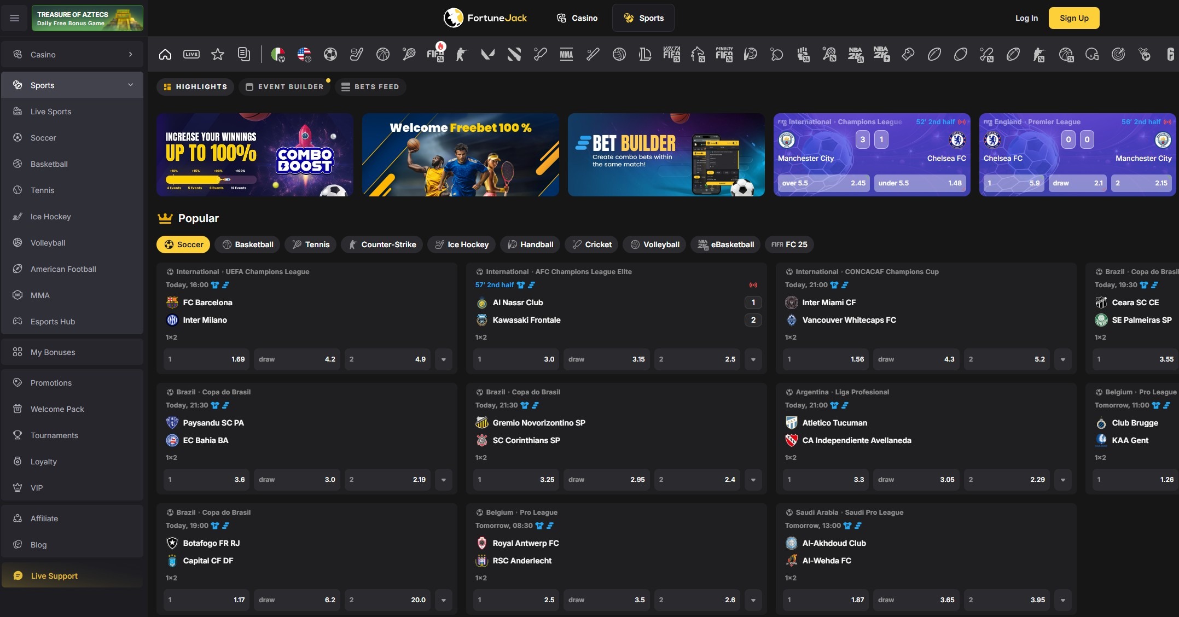Image resolution: width=1179 pixels, height=617 pixels.
Task: Go to sportsbook home icon
Action: [165, 54]
